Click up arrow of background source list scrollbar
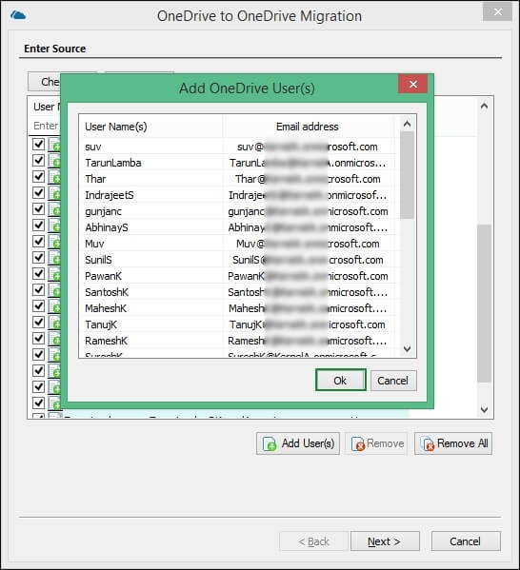The image size is (520, 570). pos(484,106)
